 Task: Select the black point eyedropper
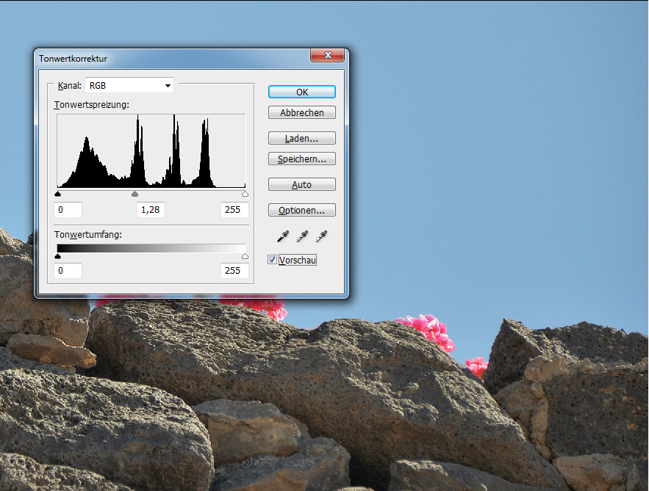coord(283,236)
